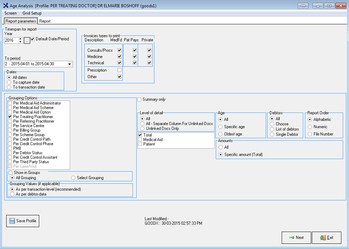Expand the To period dropdown
Screen dimensions: 349x249
(69, 64)
